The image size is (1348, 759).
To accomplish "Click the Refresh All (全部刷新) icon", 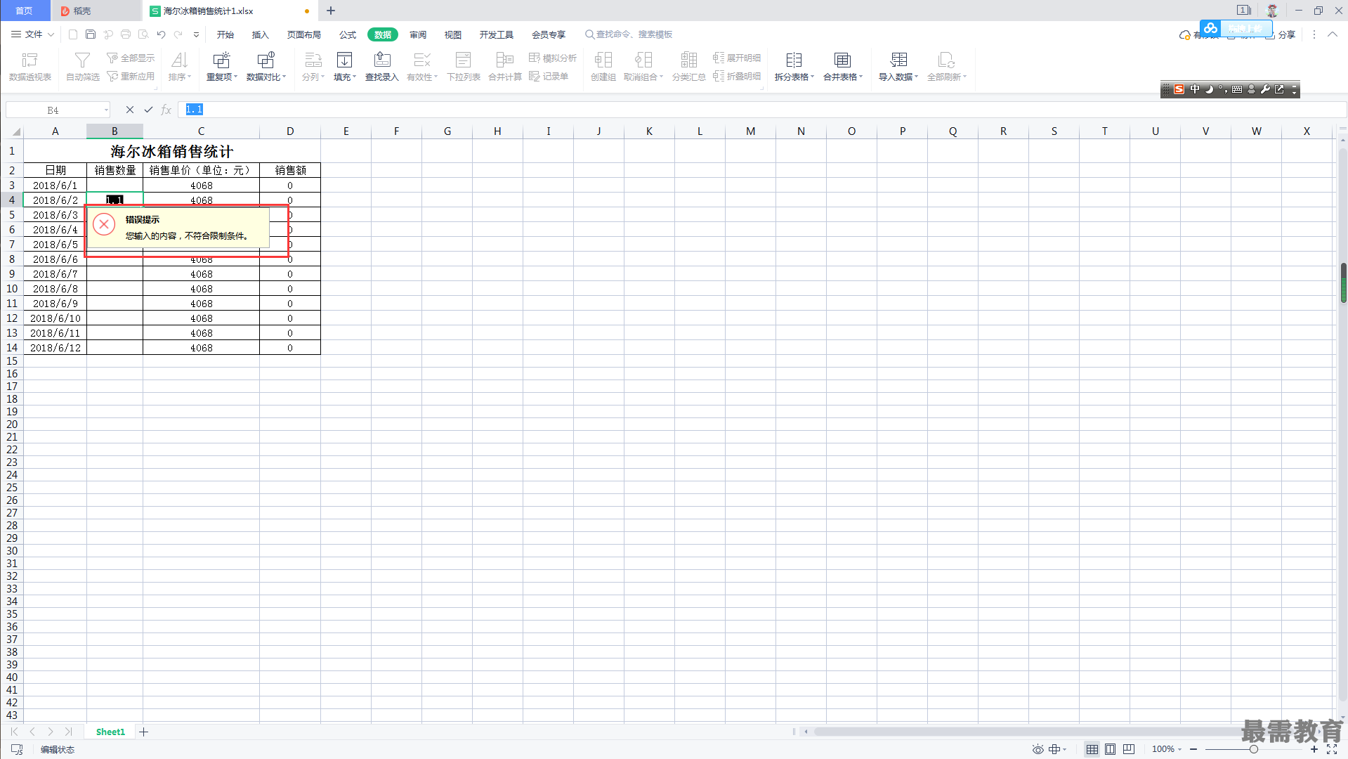I will click(x=947, y=67).
